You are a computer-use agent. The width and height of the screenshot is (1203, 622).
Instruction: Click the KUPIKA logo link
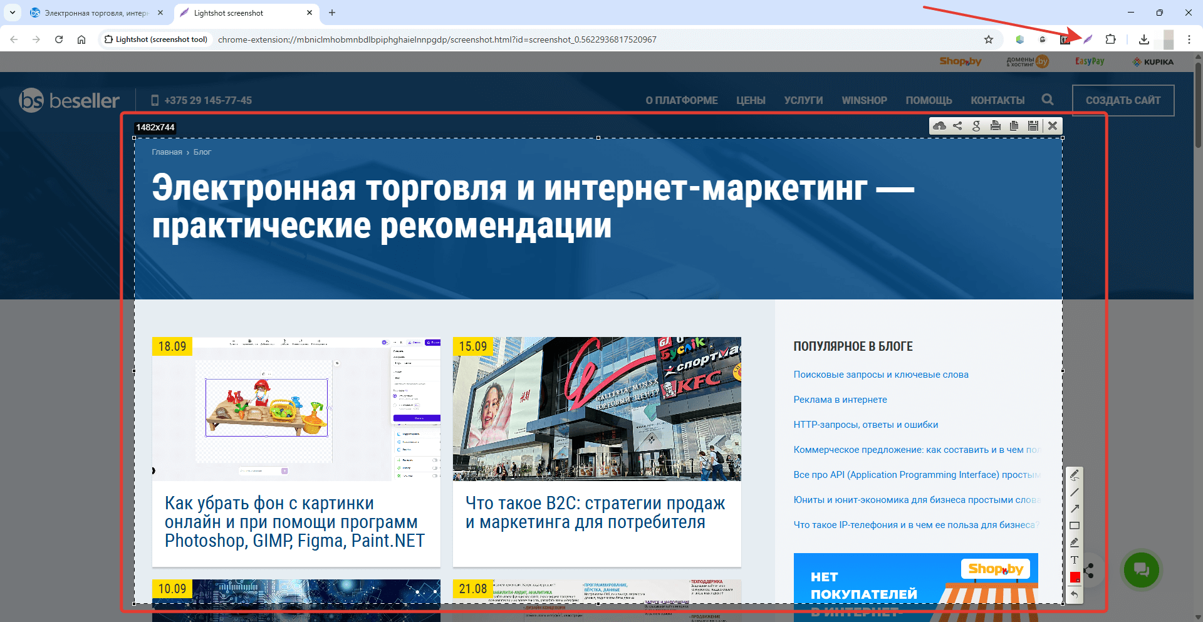(1153, 61)
